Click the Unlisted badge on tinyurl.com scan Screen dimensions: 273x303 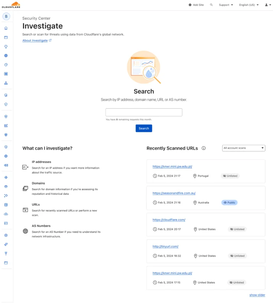point(237,256)
